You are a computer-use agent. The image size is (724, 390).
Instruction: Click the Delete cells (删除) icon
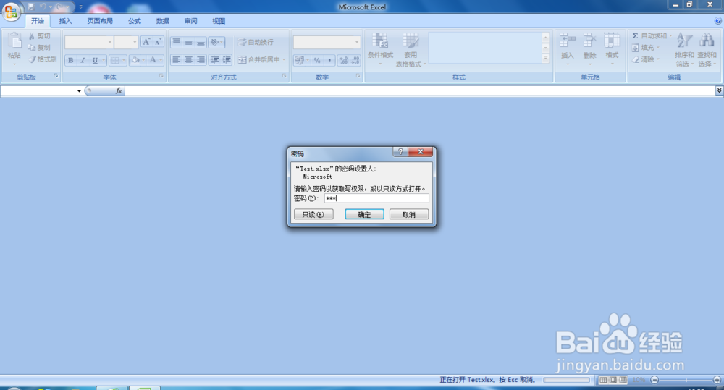click(x=589, y=41)
